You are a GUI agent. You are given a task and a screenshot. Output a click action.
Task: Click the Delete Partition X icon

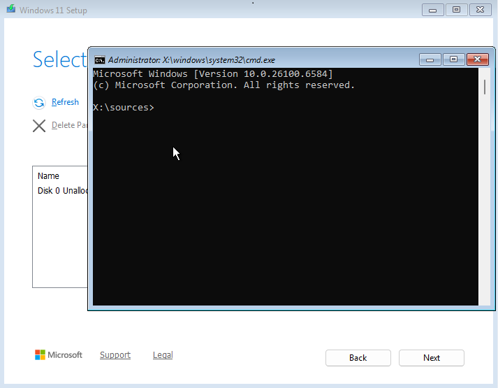tap(39, 126)
